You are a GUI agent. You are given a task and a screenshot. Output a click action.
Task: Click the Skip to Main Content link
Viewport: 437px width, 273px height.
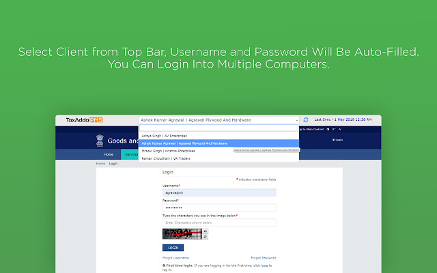(x=311, y=129)
